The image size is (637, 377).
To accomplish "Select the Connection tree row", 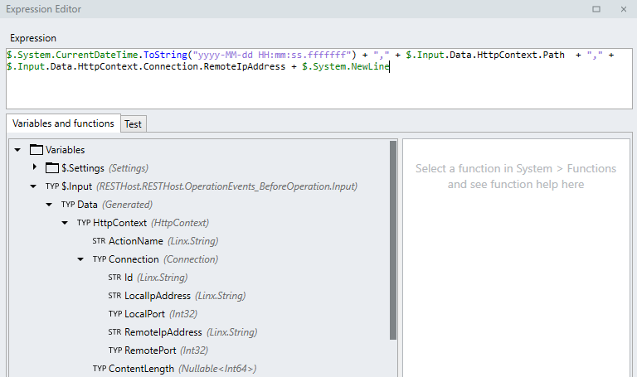I will click(x=163, y=259).
